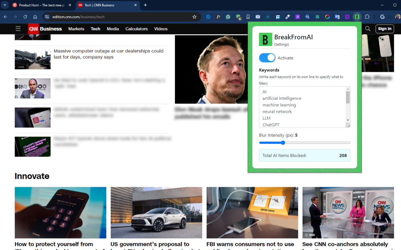Click the magnifier search extension icon
Image resolution: width=401 pixels, height=250 pixels.
point(308,17)
